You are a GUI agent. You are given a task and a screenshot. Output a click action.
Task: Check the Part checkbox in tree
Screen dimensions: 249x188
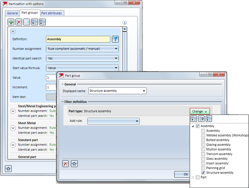198,177
